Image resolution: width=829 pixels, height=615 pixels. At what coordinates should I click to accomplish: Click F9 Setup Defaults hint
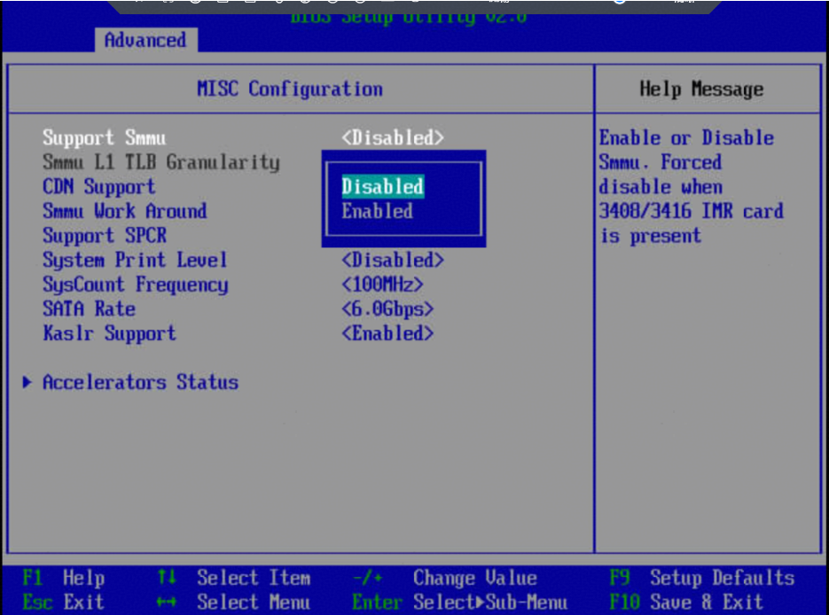(702, 579)
